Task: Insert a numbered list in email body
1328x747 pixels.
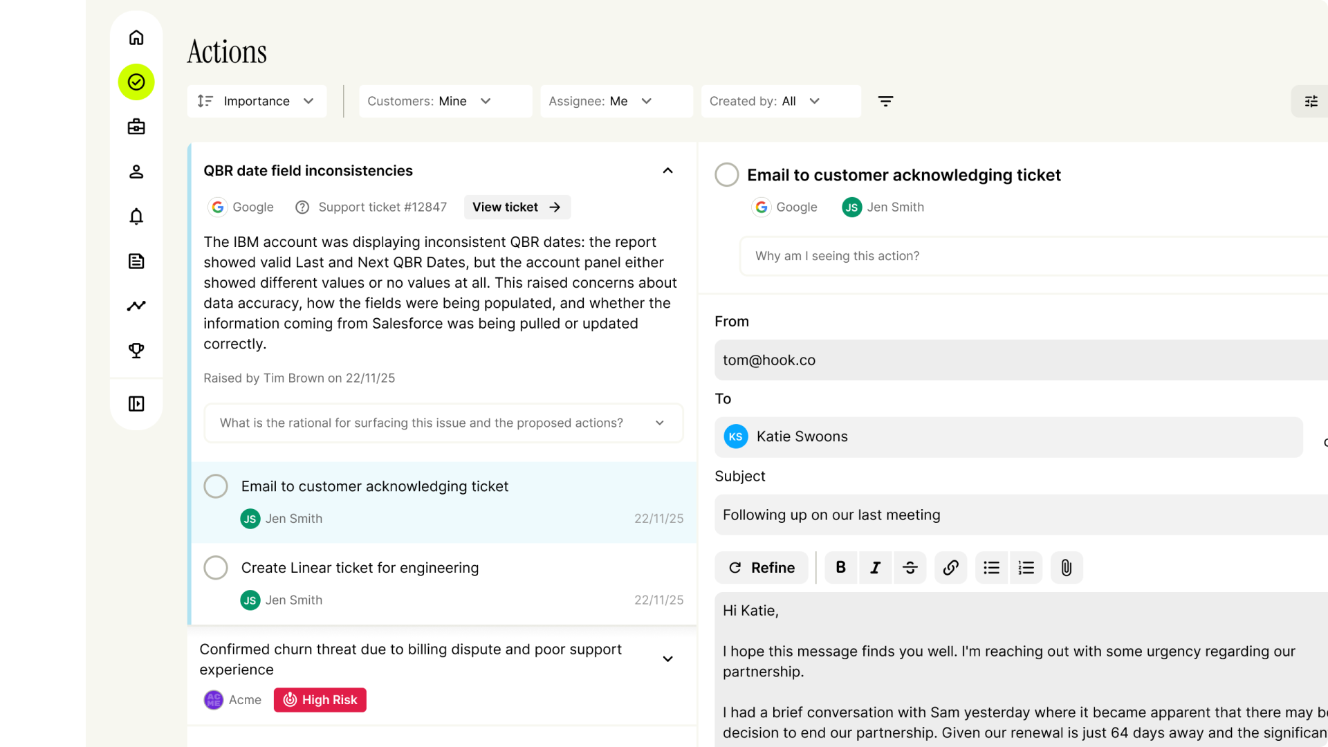Action: pos(1026,568)
